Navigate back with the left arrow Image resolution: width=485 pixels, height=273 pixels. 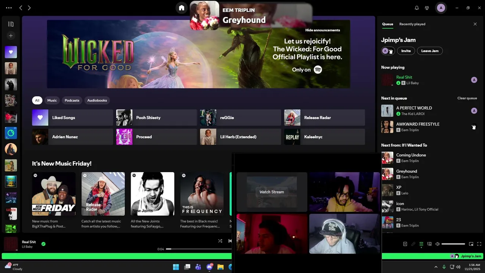coord(21,8)
